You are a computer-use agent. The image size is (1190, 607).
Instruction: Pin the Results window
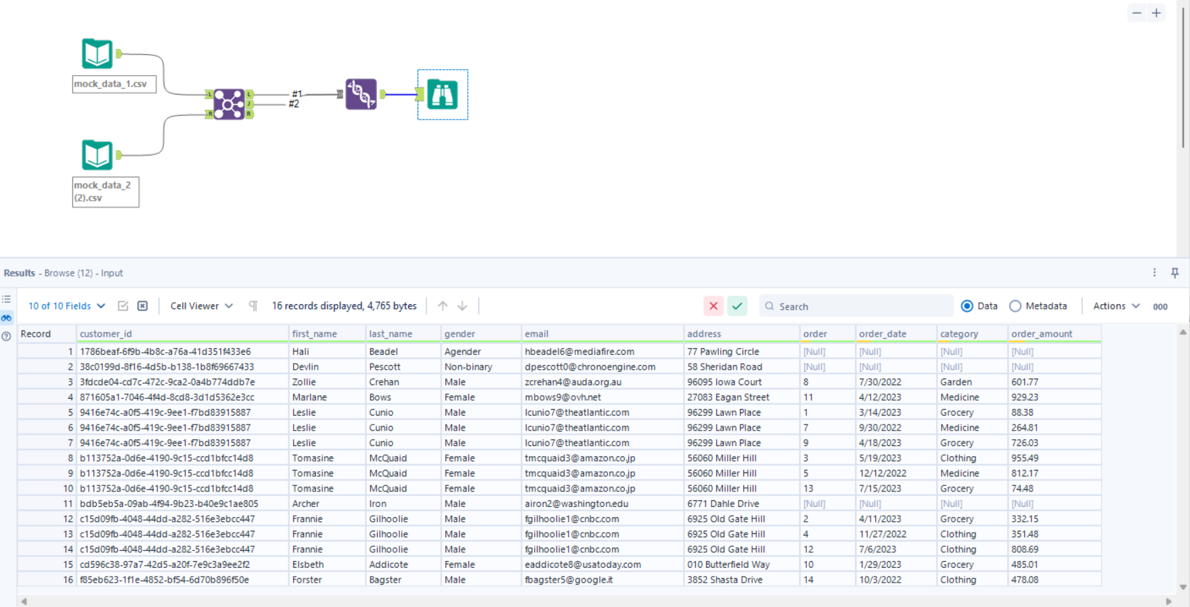pyautogui.click(x=1174, y=272)
